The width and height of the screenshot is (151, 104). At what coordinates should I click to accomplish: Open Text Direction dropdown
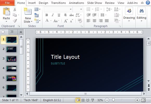[x=117, y=9]
